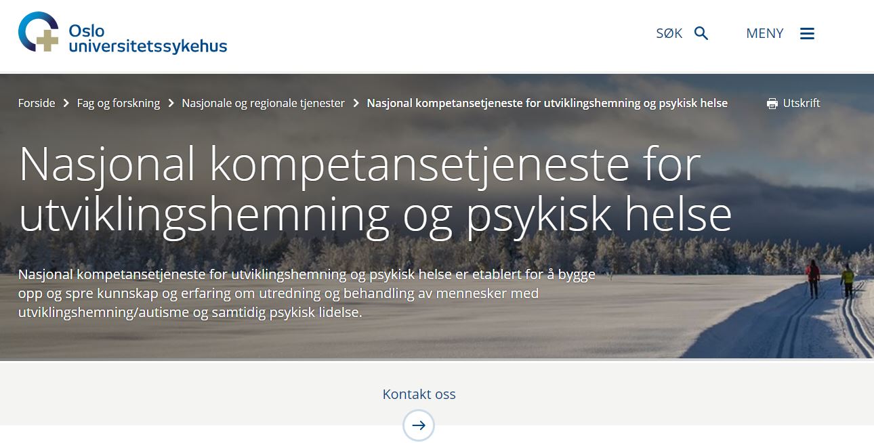Open the Fag og forskning breadcrumb
Image resolution: width=874 pixels, height=443 pixels.
coord(119,103)
